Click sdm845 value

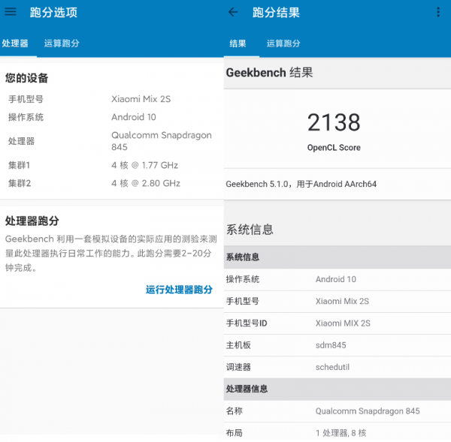pyautogui.click(x=331, y=345)
